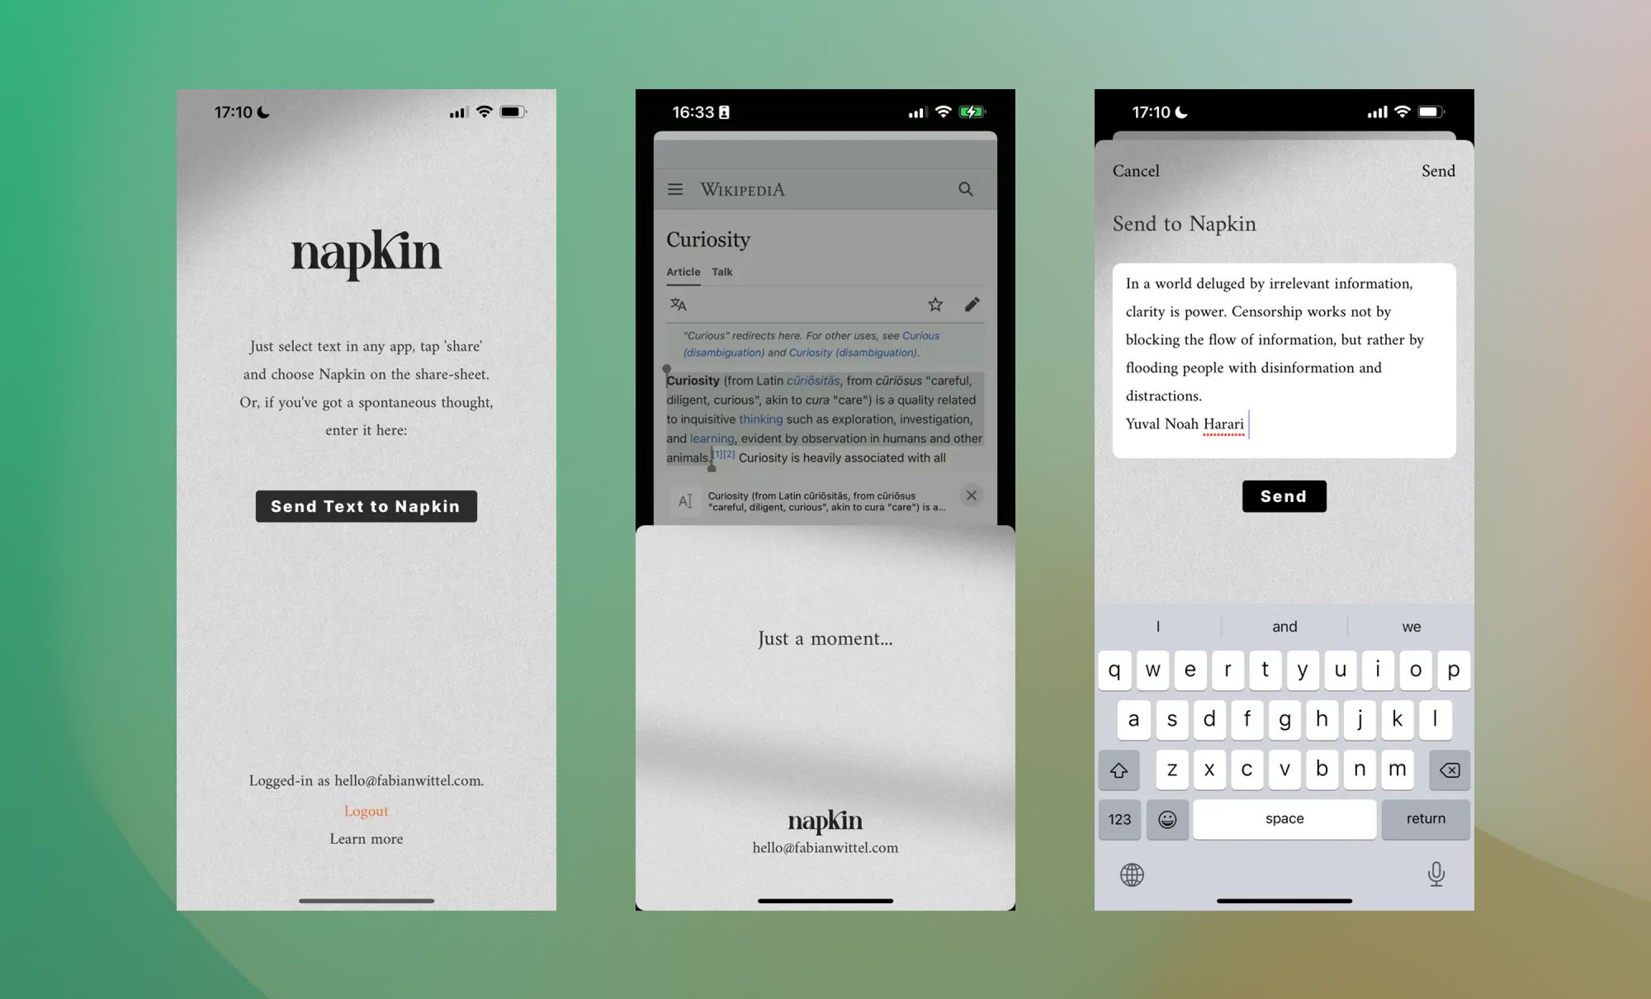Tap the Wikipedia edit pencil icon
This screenshot has width=1651, height=999.
coord(972,303)
